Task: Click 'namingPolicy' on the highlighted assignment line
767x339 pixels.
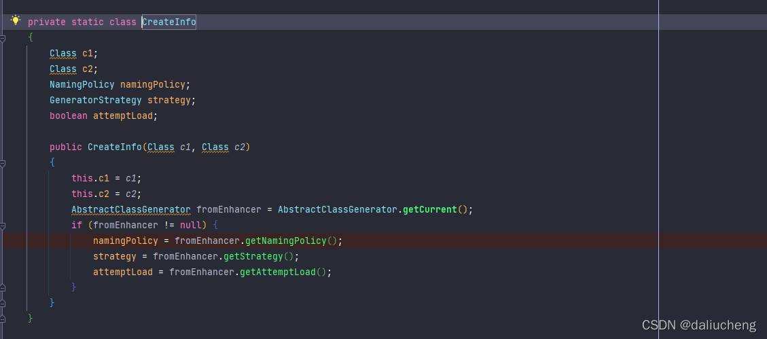Action: point(126,241)
